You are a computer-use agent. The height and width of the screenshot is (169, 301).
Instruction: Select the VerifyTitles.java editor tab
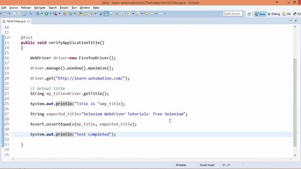coord(16,21)
